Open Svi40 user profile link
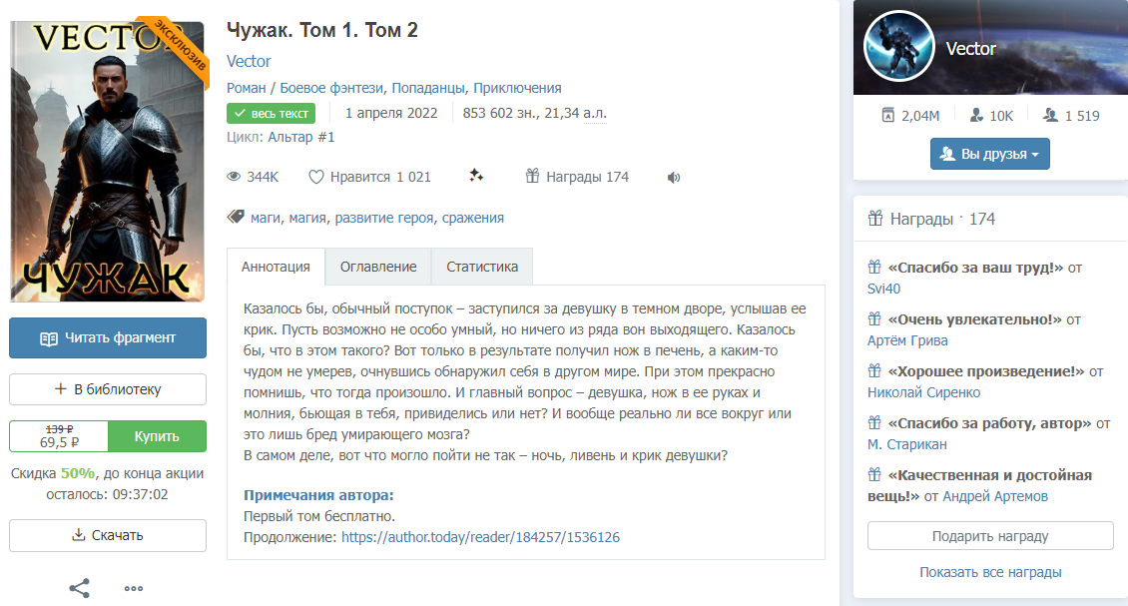 pos(884,289)
